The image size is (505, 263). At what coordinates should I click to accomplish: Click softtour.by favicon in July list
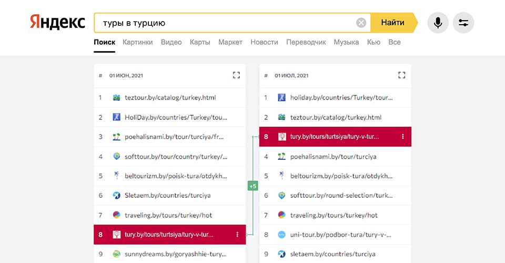point(282,195)
